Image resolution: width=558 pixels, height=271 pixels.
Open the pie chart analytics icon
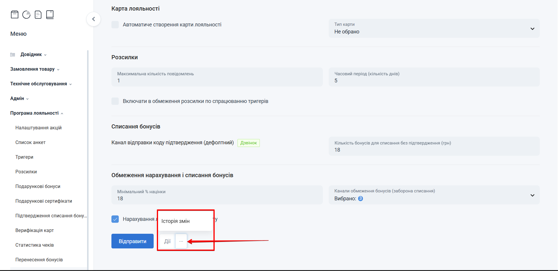coord(26,14)
